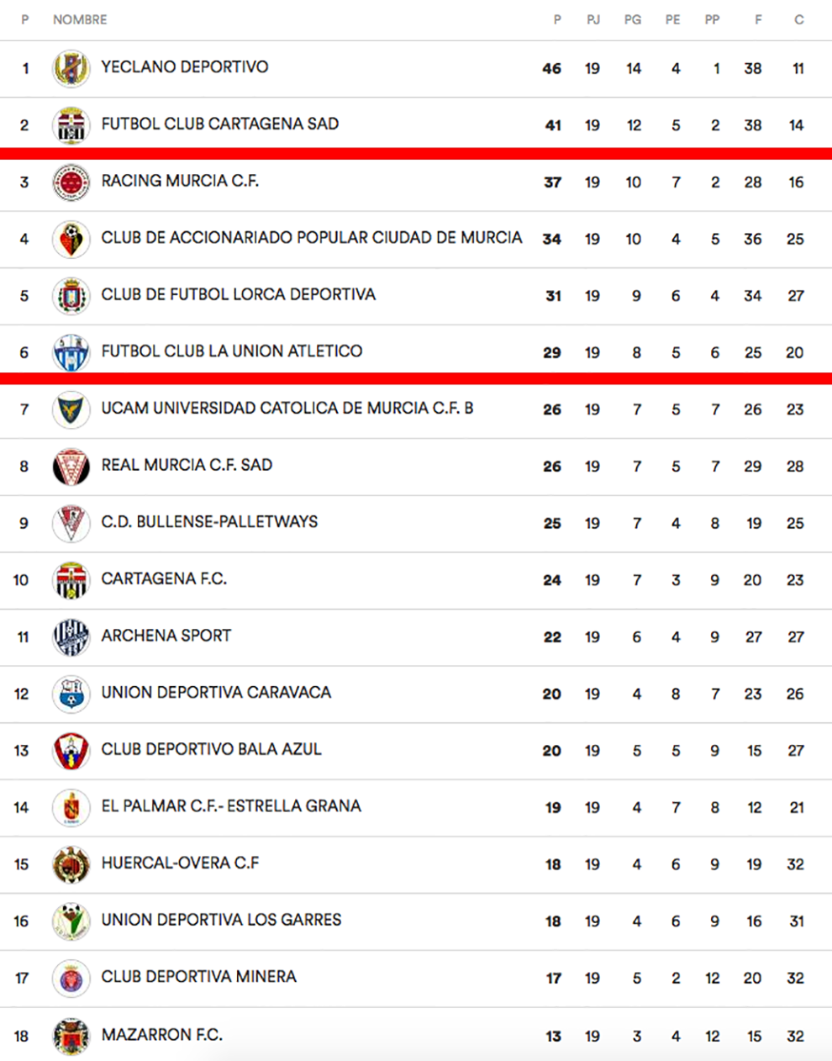Image resolution: width=832 pixels, height=1061 pixels.
Task: Click the PG column header
Action: (x=633, y=19)
